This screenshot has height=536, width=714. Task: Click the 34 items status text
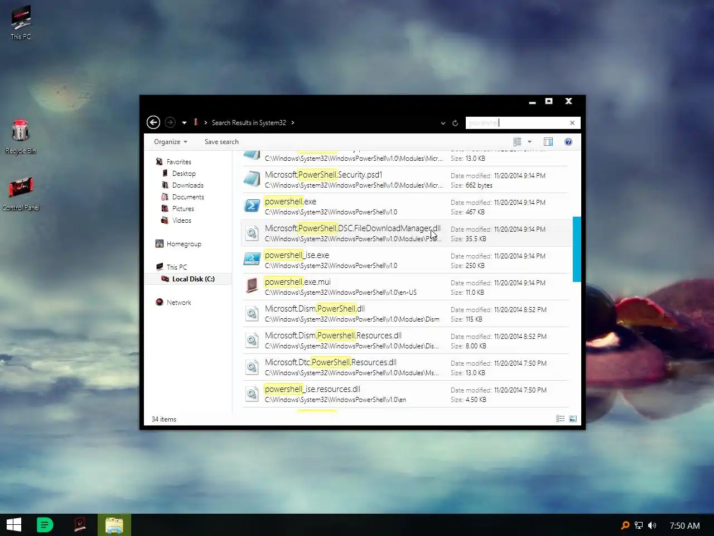164,419
